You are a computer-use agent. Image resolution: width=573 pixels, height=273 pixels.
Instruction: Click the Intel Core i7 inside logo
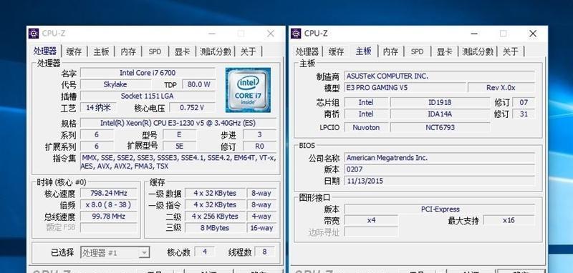pos(248,90)
